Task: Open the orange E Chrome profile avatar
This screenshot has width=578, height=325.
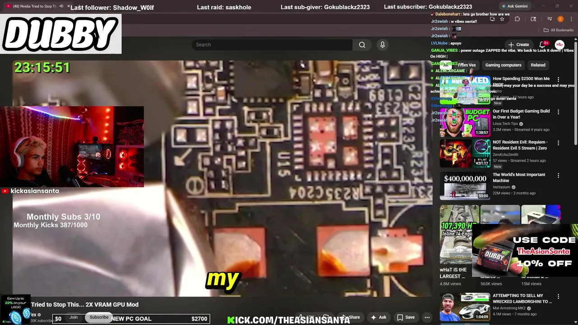Action: coord(560,19)
